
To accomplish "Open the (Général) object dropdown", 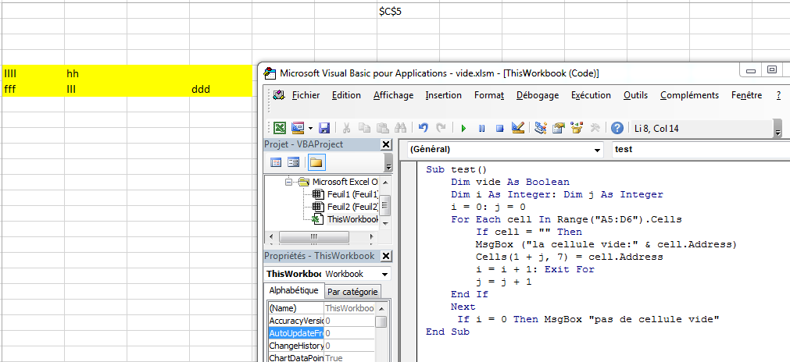I will [598, 150].
